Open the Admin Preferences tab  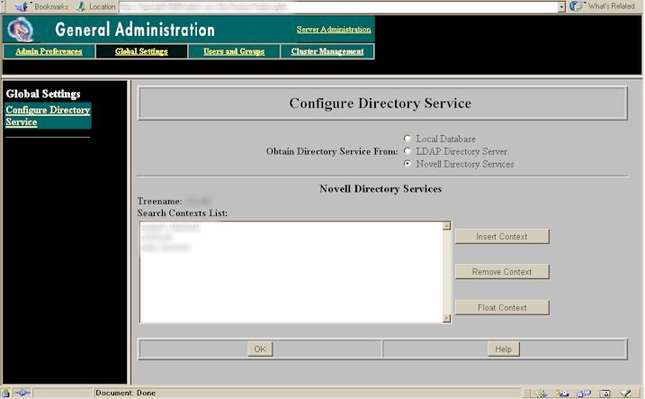[49, 51]
